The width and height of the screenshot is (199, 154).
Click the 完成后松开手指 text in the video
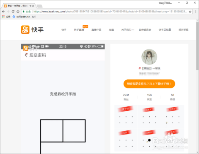point(63,94)
